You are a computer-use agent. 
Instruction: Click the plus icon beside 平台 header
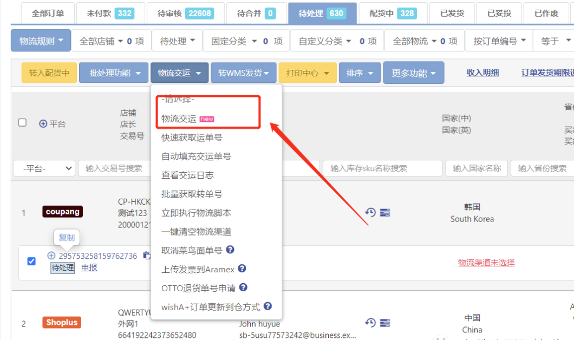(43, 123)
